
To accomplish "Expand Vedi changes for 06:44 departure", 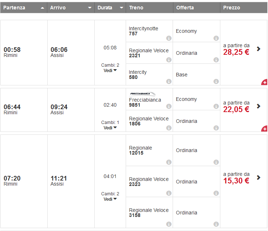I will pyautogui.click(x=110, y=128).
